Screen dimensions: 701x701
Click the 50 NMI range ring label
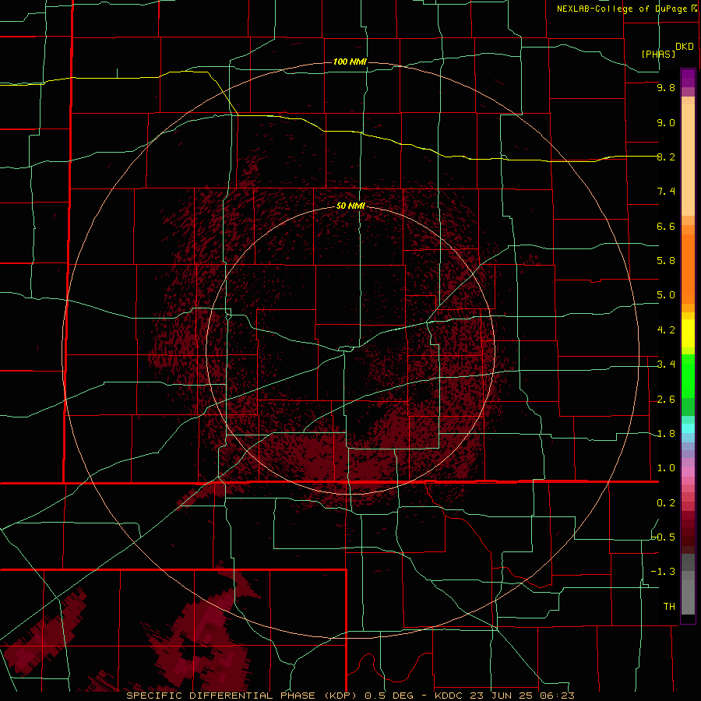point(350,206)
